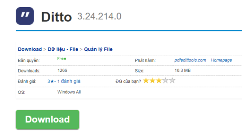Click the Ditto app logo icon

(25, 16)
